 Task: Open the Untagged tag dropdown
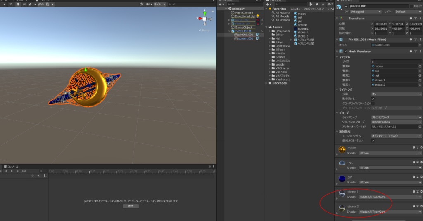coord(366,12)
